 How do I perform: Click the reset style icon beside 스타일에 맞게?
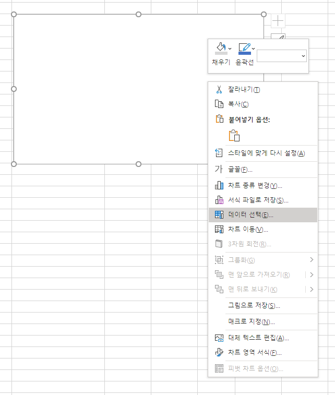pos(219,153)
